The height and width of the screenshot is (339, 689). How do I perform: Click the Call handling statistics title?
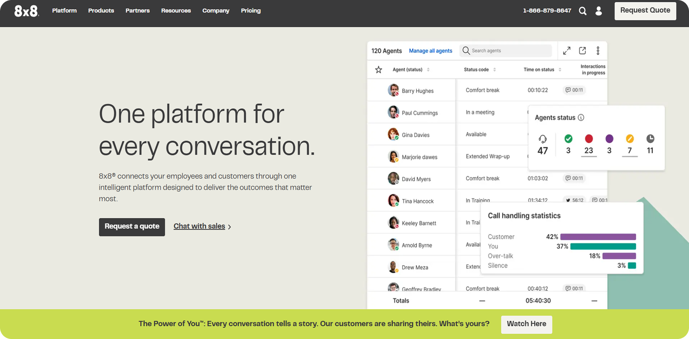[524, 216]
